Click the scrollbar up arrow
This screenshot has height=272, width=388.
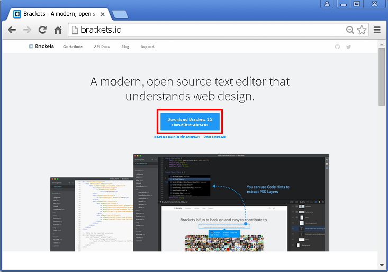(x=382, y=44)
